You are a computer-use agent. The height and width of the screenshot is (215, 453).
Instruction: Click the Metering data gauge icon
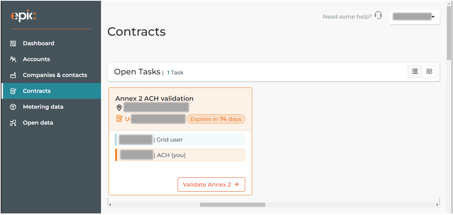pos(13,107)
